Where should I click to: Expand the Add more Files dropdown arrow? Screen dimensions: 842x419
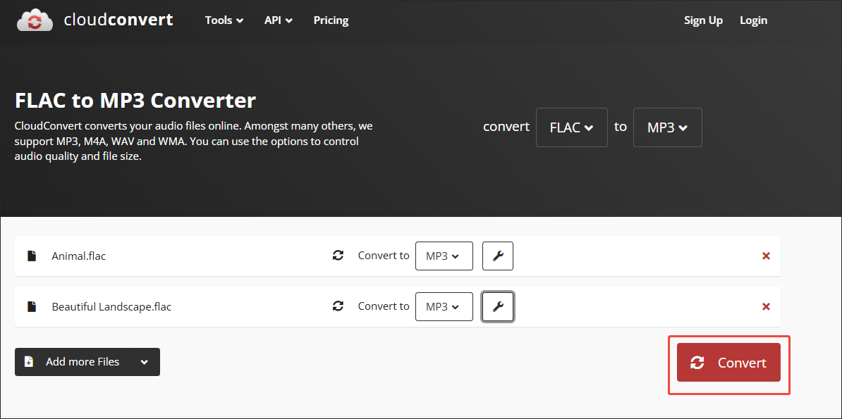point(144,362)
